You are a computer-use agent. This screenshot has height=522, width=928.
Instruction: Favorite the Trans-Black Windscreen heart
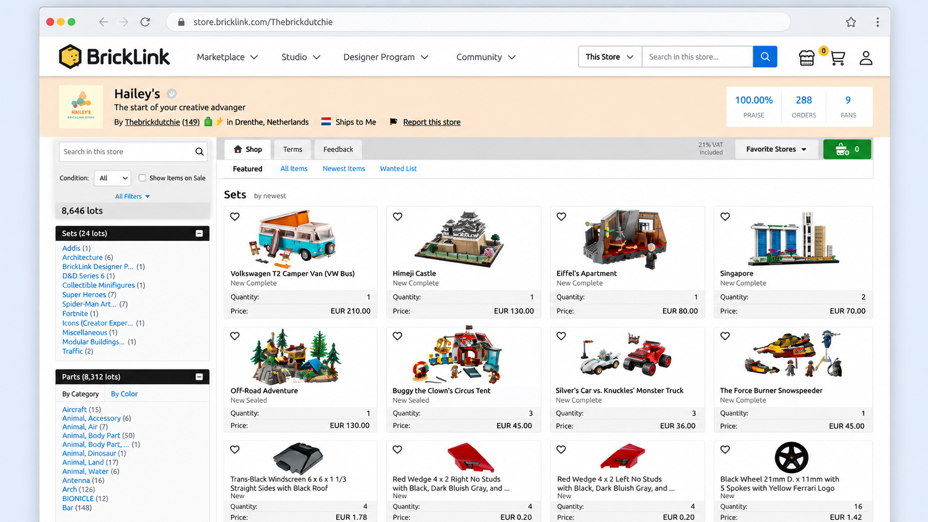(x=235, y=450)
